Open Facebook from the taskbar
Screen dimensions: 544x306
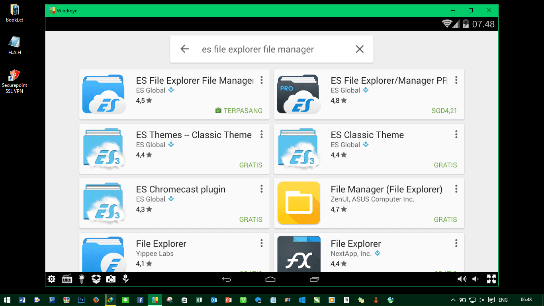pyautogui.click(x=140, y=300)
